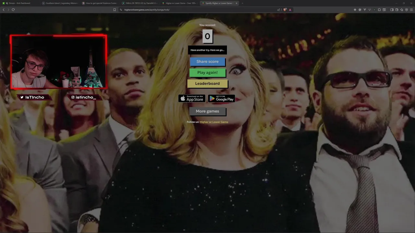Open Brave Shields lion icon

click(285, 10)
